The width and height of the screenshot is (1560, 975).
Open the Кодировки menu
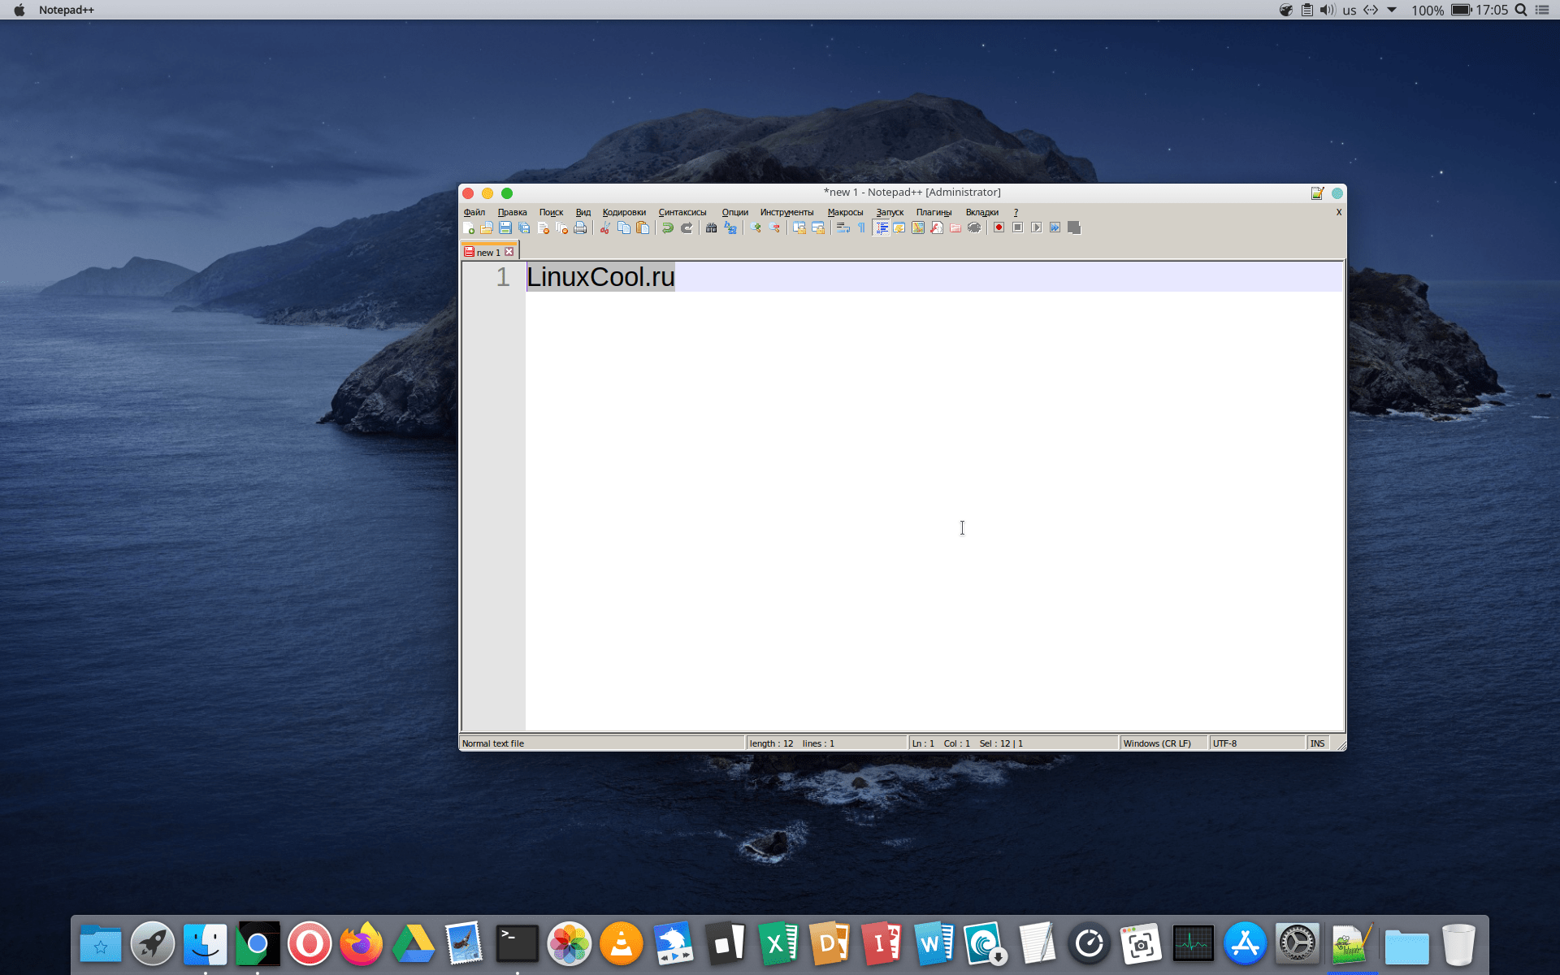[x=624, y=212]
